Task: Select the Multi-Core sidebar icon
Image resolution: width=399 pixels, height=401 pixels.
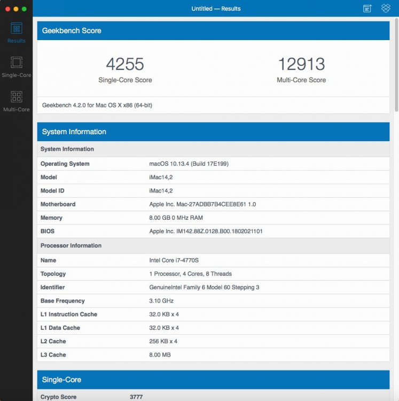Action: coord(17,101)
